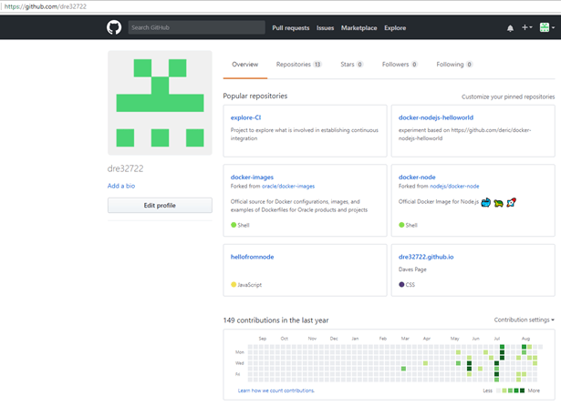561x406 pixels.
Task: Focus the Search GitHub input field
Action: 195,28
